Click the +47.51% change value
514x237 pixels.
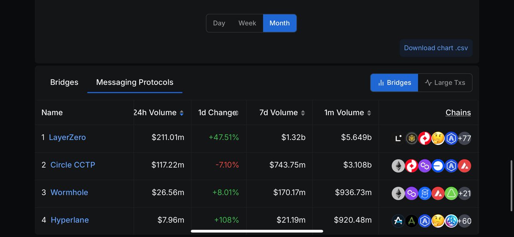(224, 137)
